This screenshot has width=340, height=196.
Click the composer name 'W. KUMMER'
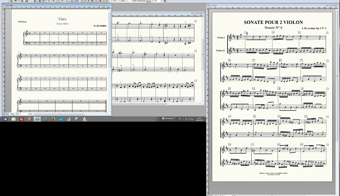pos(100,26)
